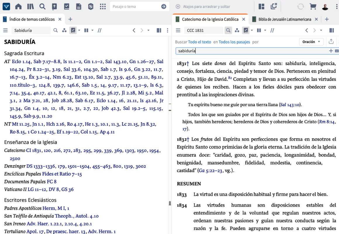
Task: Click the go arrow beside Pasaje o tema
Action: point(164,6)
